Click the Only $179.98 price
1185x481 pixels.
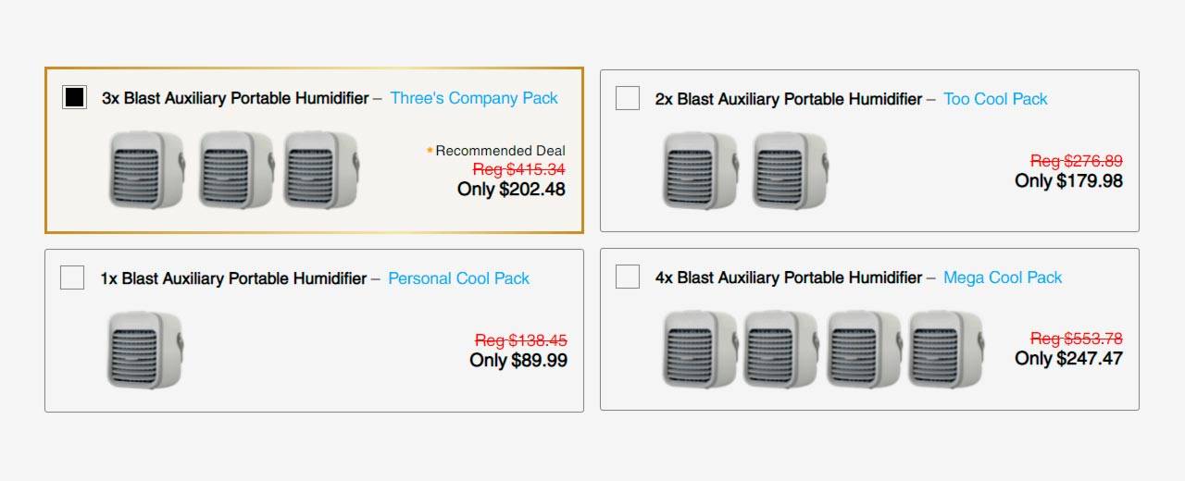(x=1068, y=181)
